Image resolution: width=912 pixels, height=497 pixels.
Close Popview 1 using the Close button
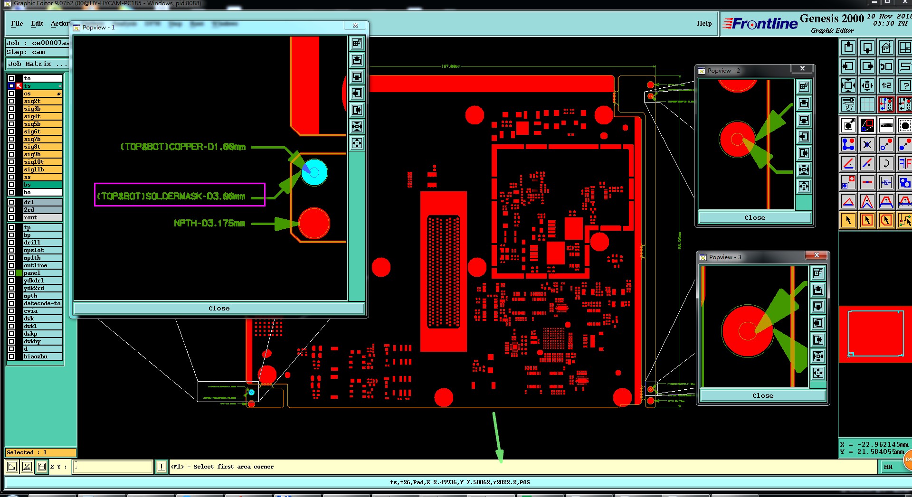(219, 309)
